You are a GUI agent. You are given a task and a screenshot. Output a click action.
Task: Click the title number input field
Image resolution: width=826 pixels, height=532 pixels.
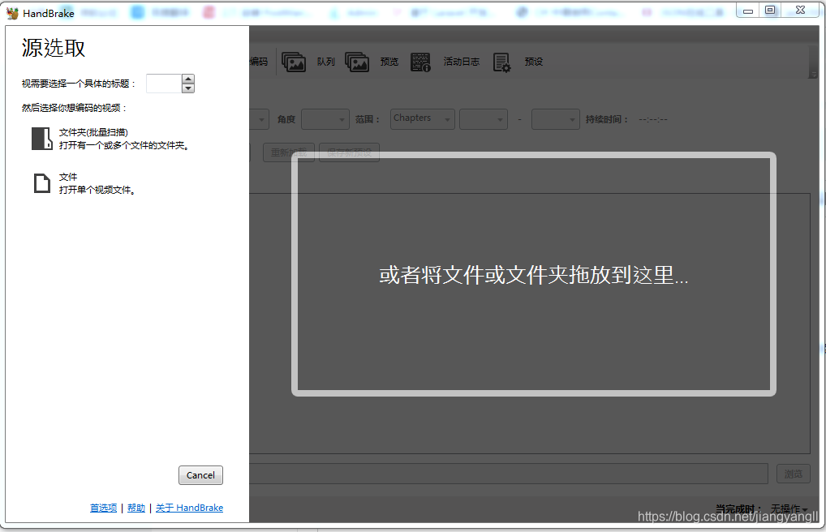click(x=164, y=84)
